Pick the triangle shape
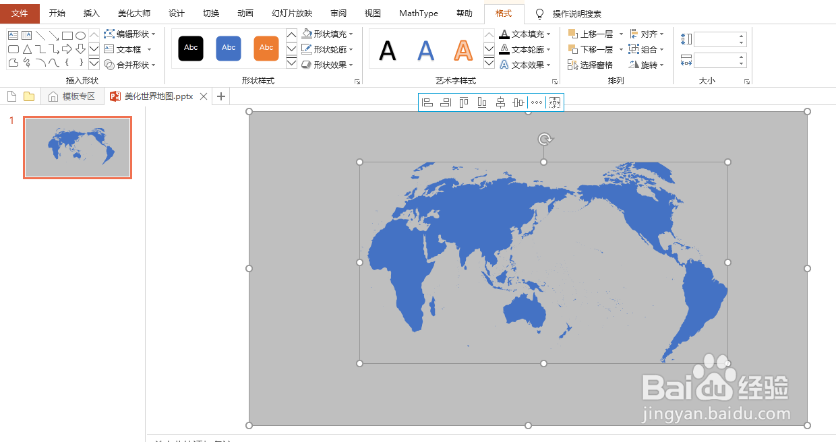Screen dimensions: 836x442 [27, 49]
